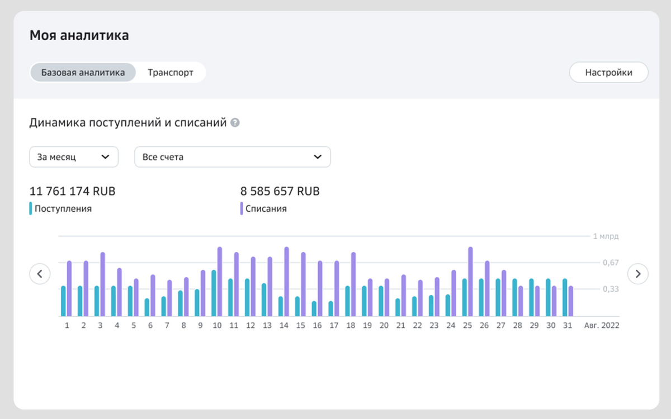The width and height of the screenshot is (671, 419).
Task: Click the purple Списания legend marker
Action: (242, 208)
